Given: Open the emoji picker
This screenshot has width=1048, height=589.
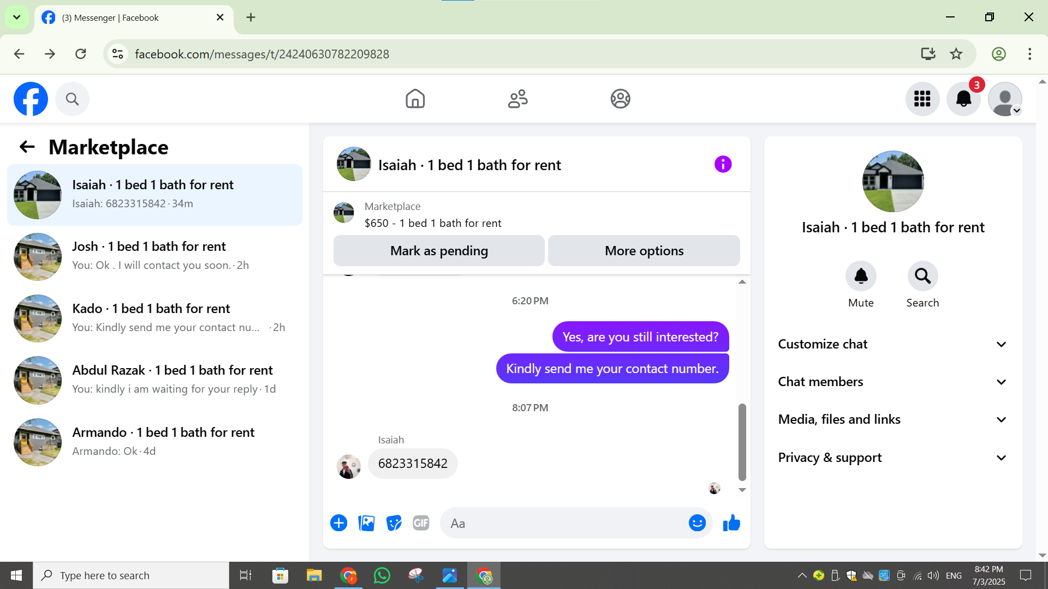Looking at the screenshot, I should pos(697,523).
